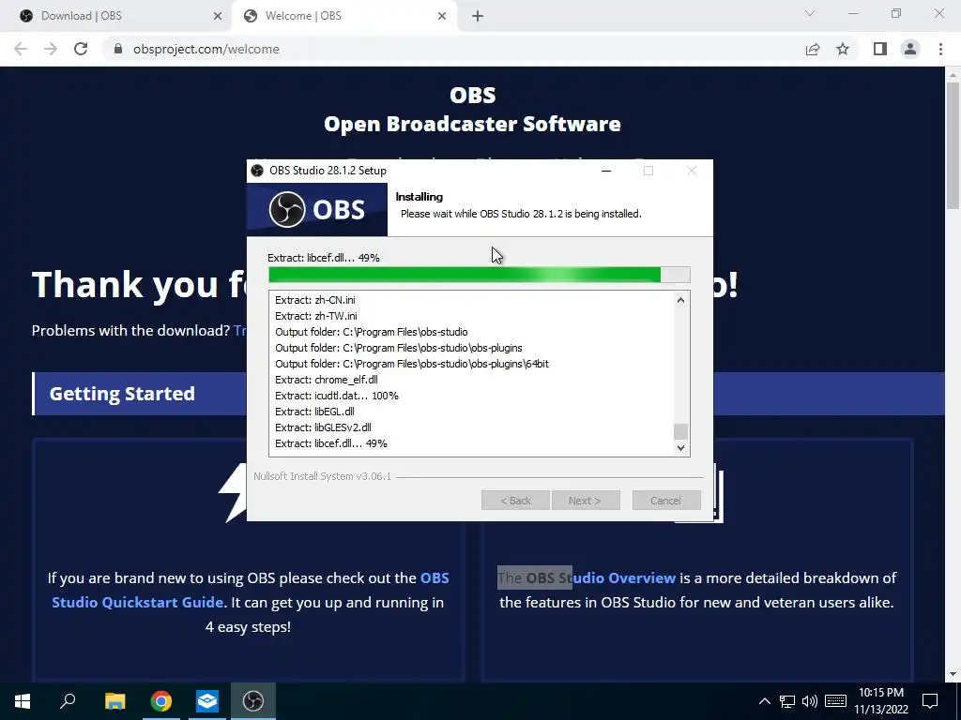
Task: Select log line 'Extract: icudtl.dat... 100%'
Action: tap(337, 396)
